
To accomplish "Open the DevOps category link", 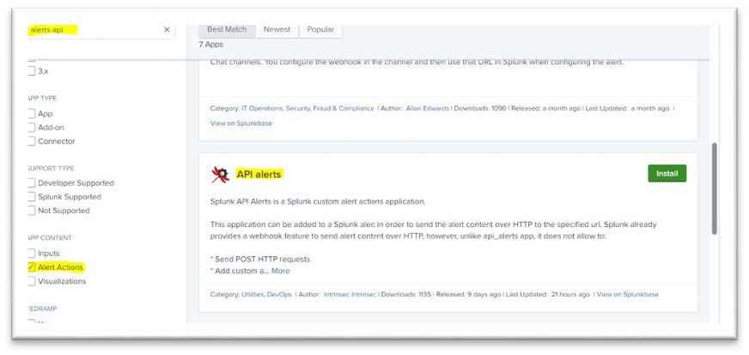I will (x=279, y=294).
